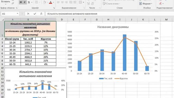Screen dimensions: 174x98
Task: Open the Формат cells dropdown
Action: 146,4
